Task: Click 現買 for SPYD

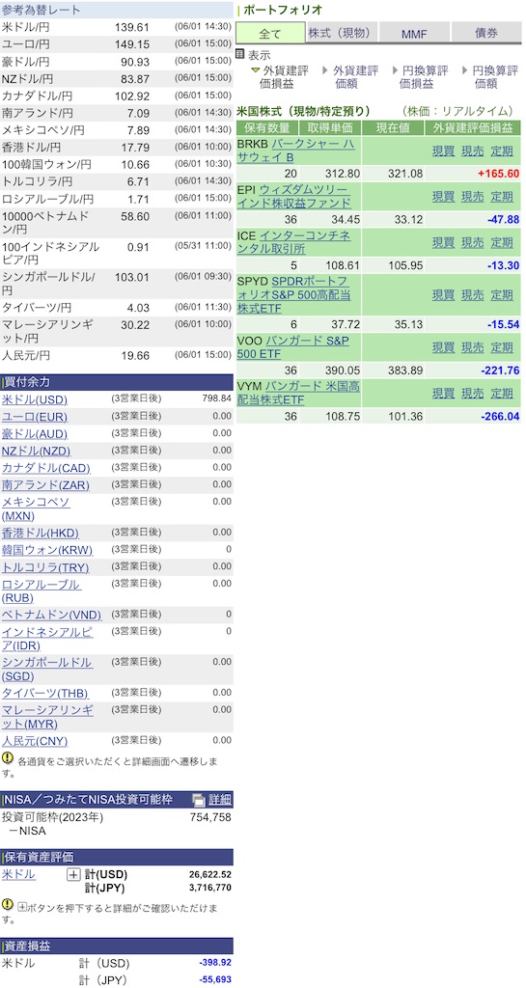Action: (x=443, y=294)
